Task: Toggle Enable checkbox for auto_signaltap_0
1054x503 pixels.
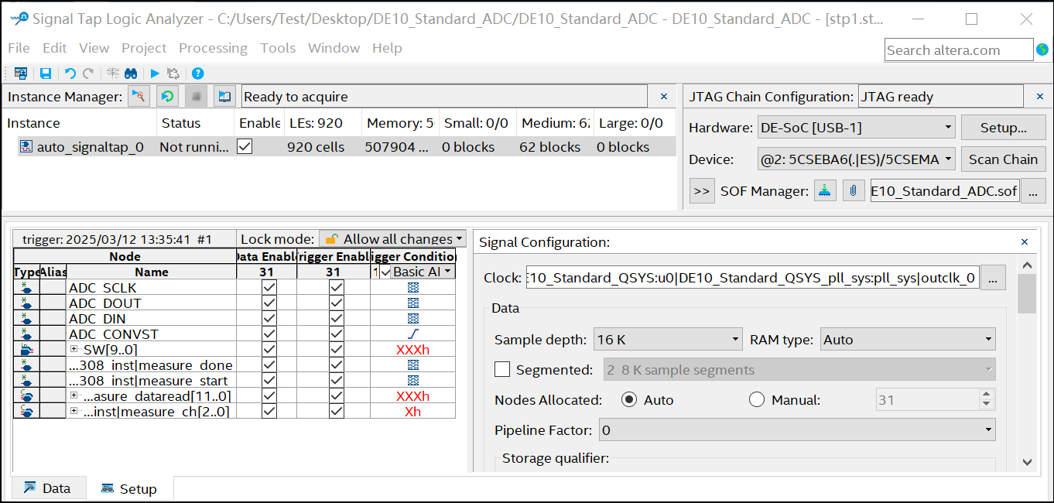Action: pyautogui.click(x=245, y=146)
